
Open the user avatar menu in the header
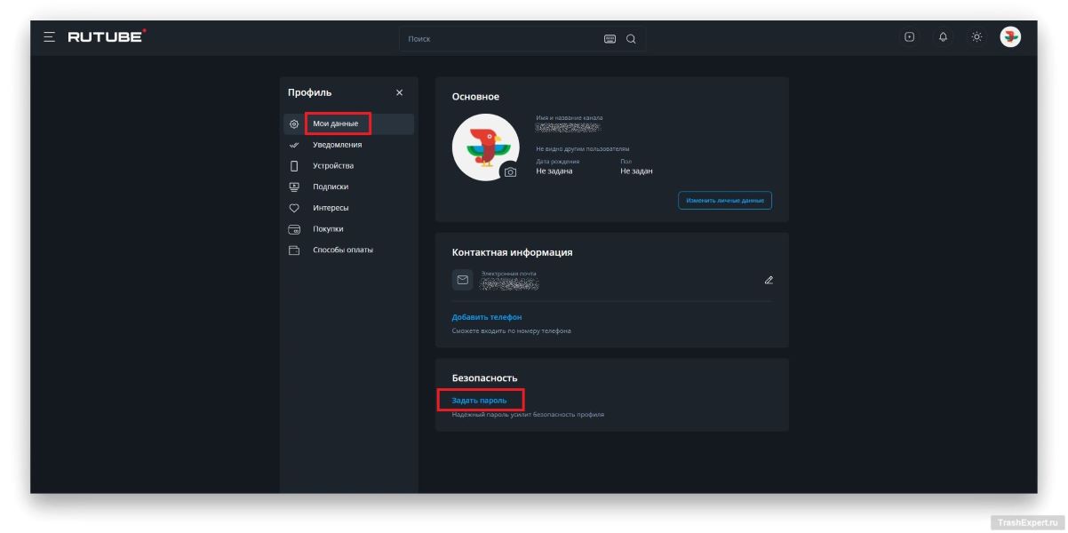1010,37
